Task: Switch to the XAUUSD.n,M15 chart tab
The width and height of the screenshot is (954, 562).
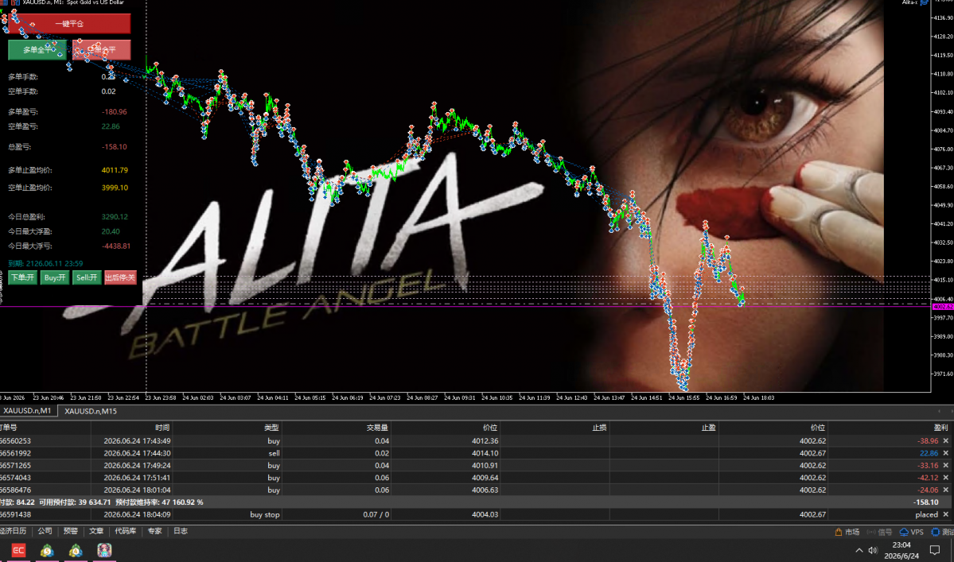Action: (x=91, y=411)
